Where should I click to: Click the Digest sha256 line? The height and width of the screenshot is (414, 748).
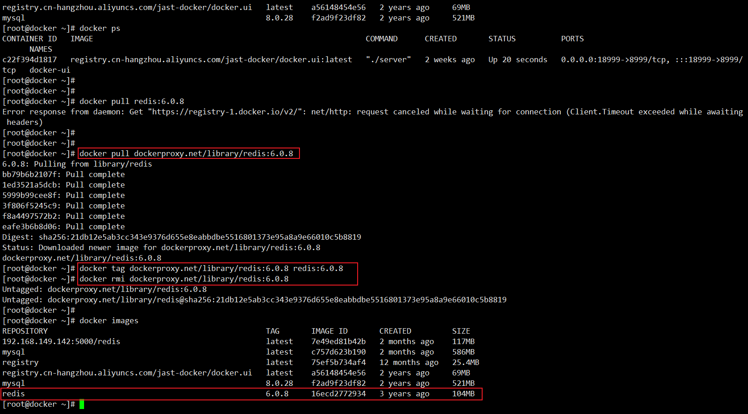182,237
